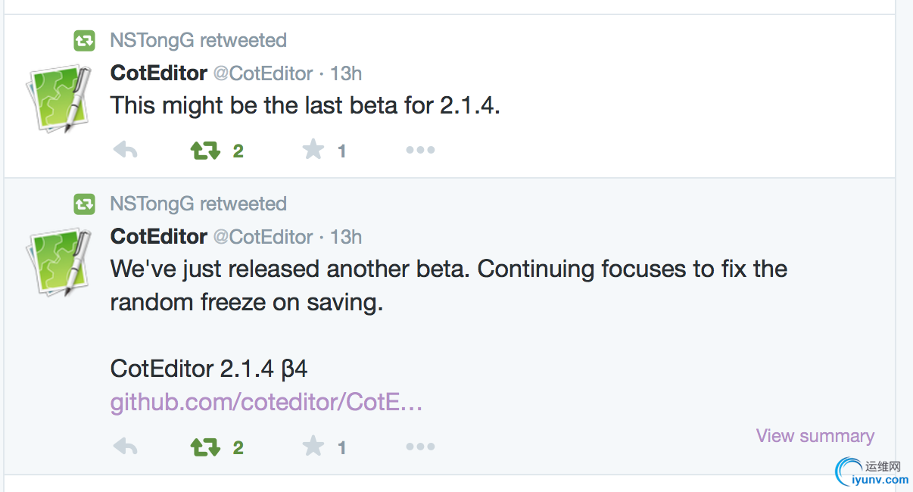Image resolution: width=913 pixels, height=492 pixels.
Task: Click the @CotEditor handle in the second tweet
Action: 263,237
